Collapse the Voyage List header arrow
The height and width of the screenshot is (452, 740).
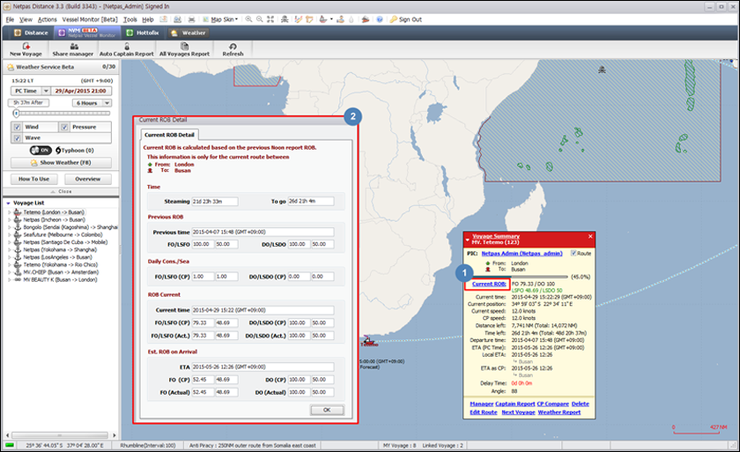pos(8,203)
